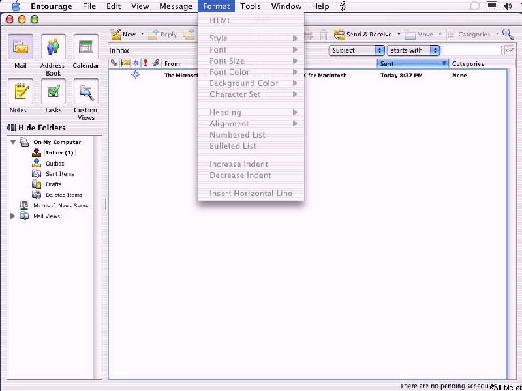Expand the Mail Views tree
The width and height of the screenshot is (522, 391).
(x=13, y=216)
